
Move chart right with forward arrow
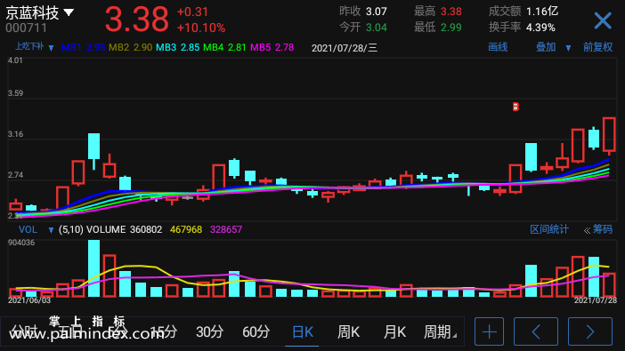590,331
